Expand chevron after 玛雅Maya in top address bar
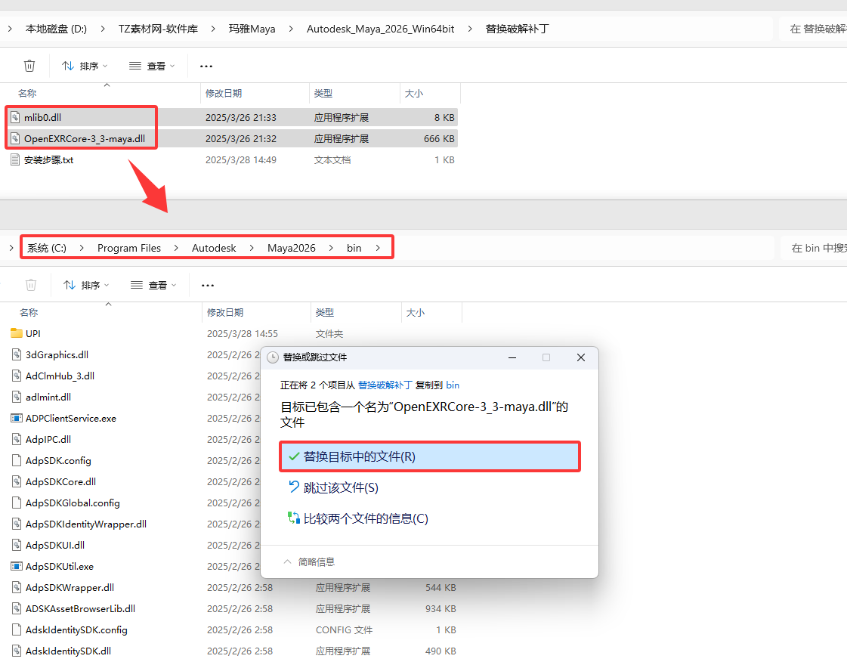The width and height of the screenshot is (847, 665). (291, 29)
